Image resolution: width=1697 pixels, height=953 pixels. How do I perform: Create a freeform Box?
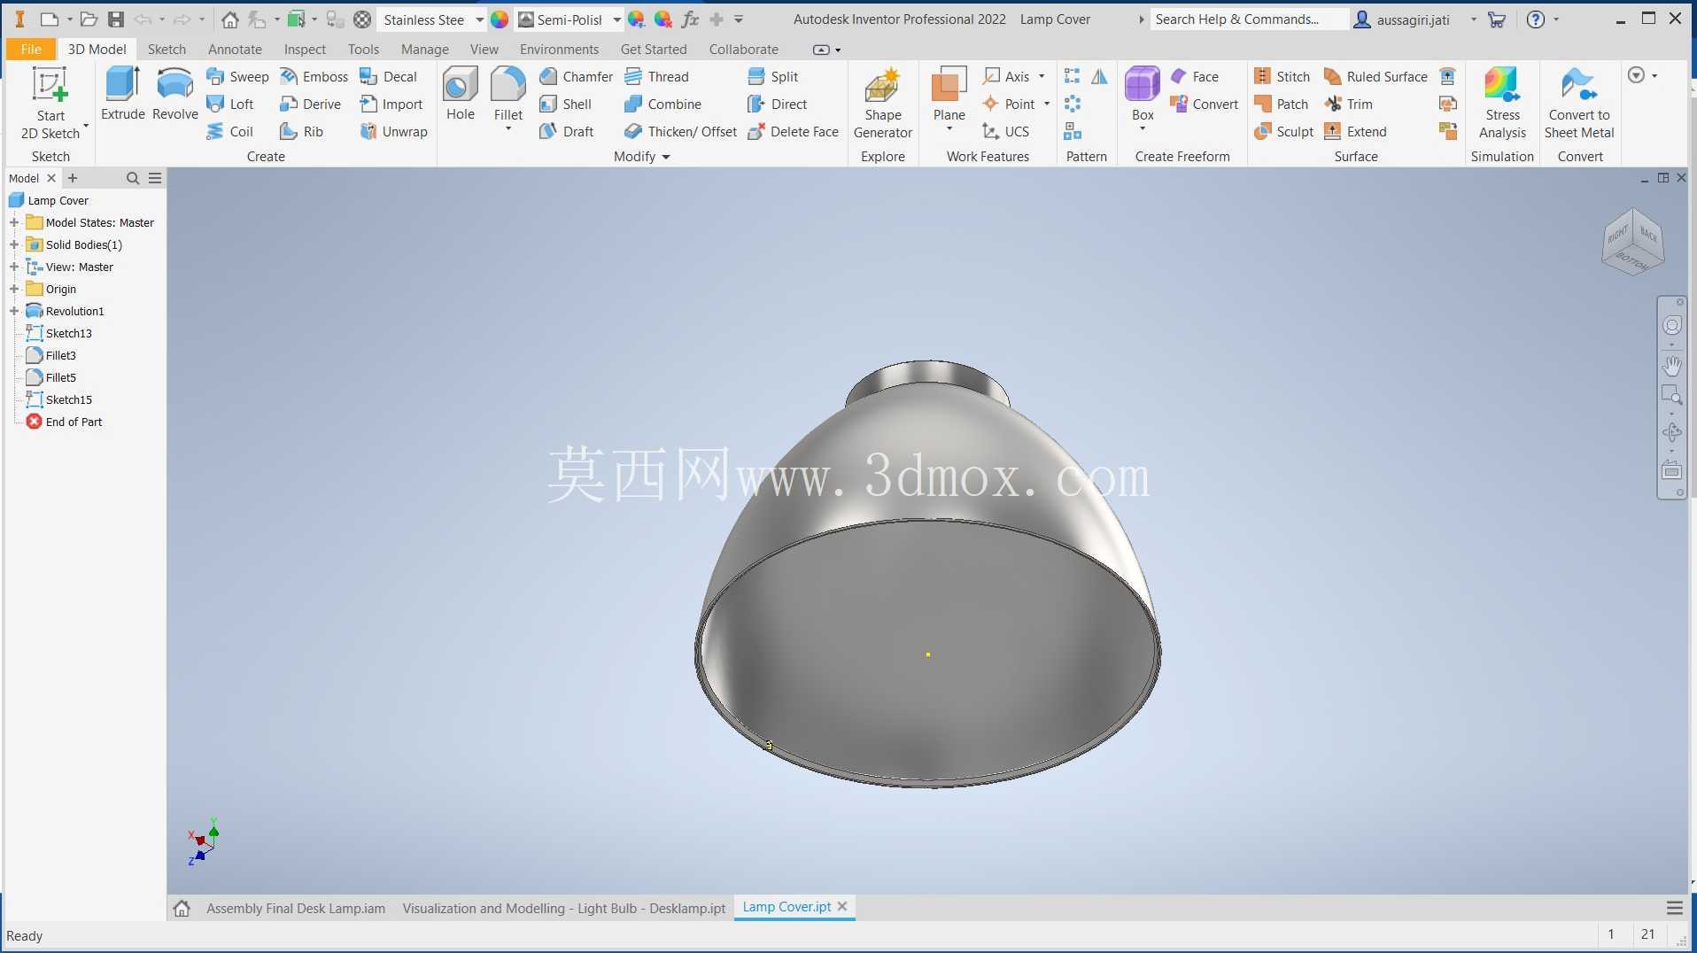[x=1143, y=94]
